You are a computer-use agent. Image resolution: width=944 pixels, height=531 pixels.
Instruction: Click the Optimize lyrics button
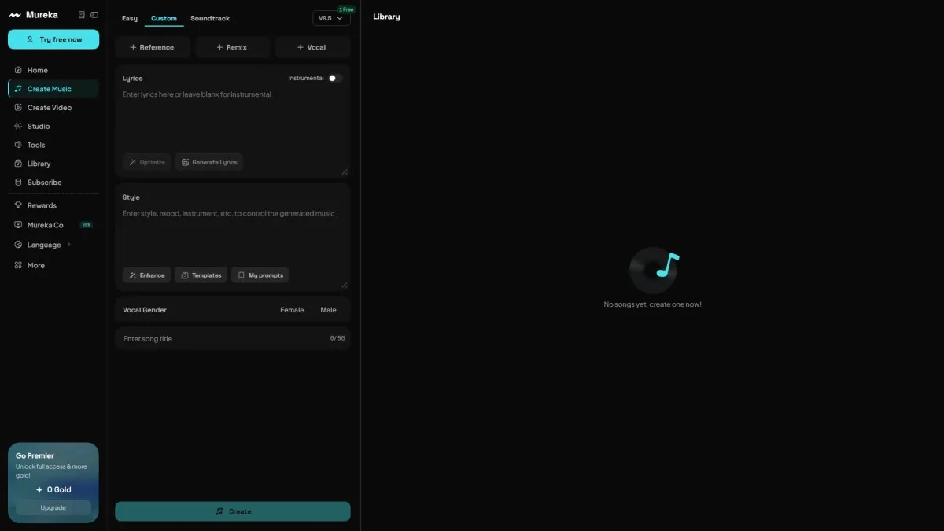pyautogui.click(x=147, y=162)
